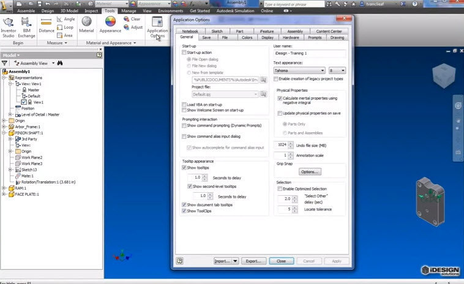Image resolution: width=464 pixels, height=284 pixels.
Task: Open the Assembly View dropdown in browser
Action: tap(53, 63)
